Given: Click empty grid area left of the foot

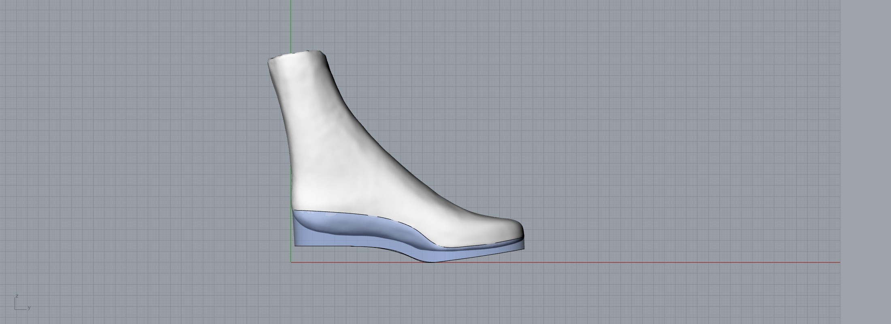Looking at the screenshot, I should (142, 162).
